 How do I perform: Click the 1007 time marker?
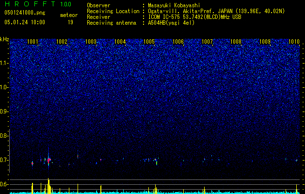[207, 41]
